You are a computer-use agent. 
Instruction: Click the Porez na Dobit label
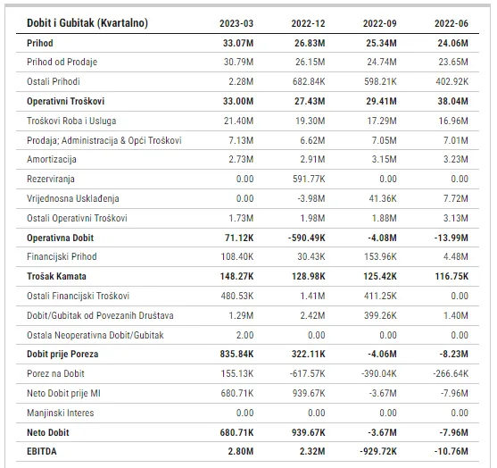click(55, 373)
